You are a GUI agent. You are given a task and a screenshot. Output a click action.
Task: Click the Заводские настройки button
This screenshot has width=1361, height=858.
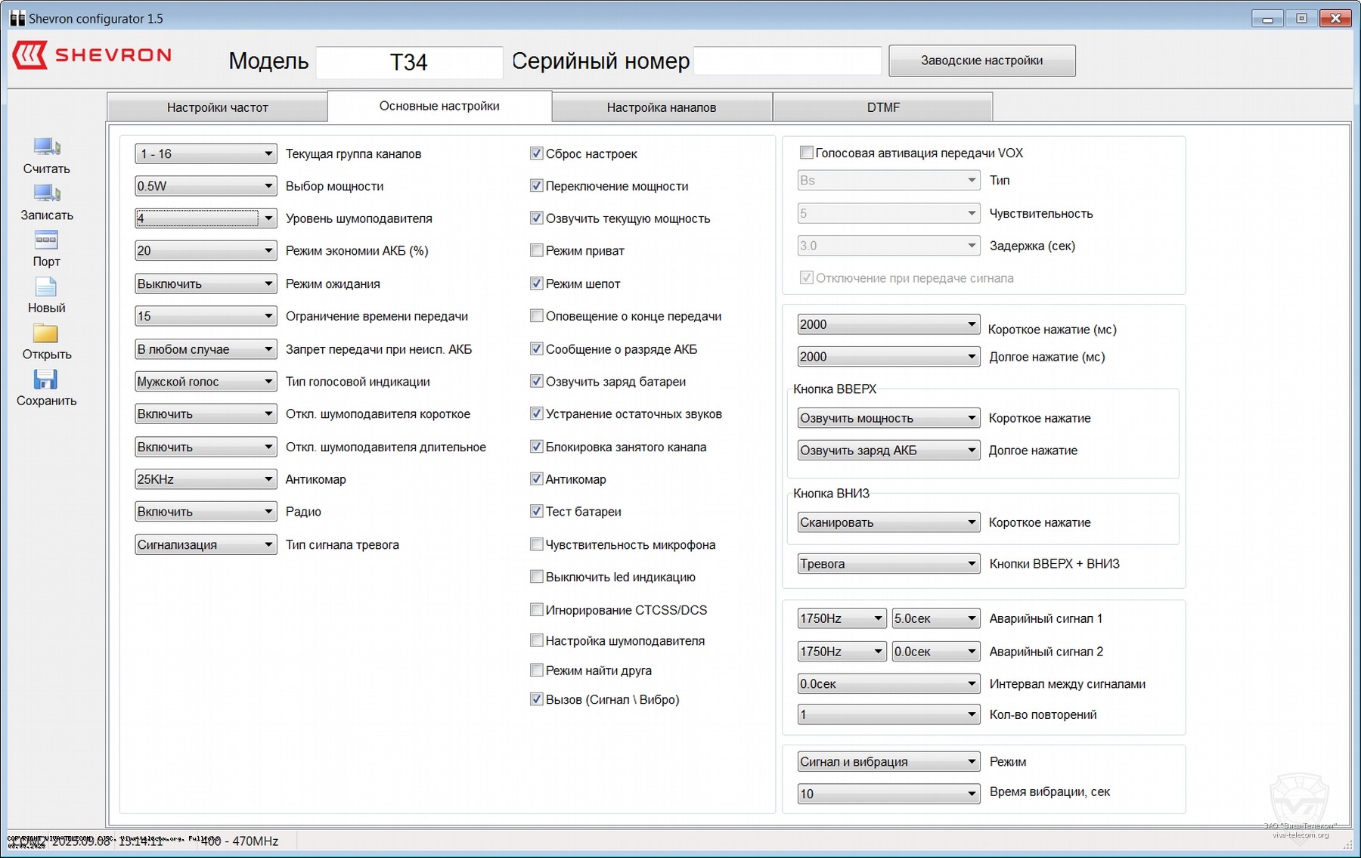click(x=981, y=60)
